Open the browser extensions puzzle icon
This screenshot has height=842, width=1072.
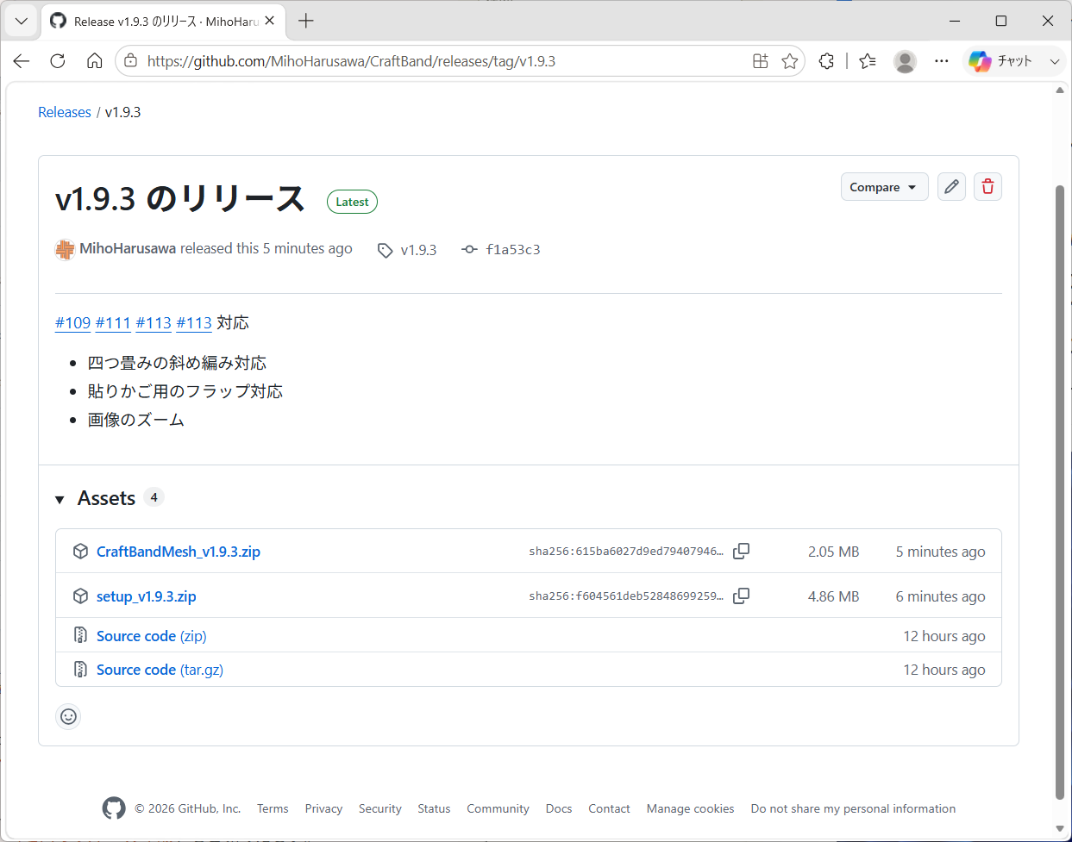(x=826, y=61)
